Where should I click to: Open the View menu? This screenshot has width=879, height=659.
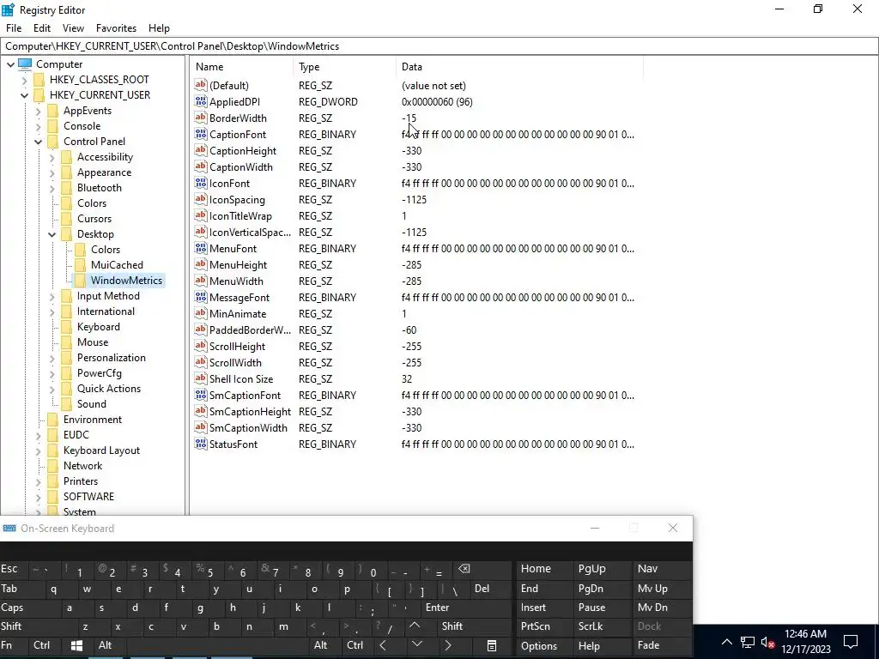73,28
